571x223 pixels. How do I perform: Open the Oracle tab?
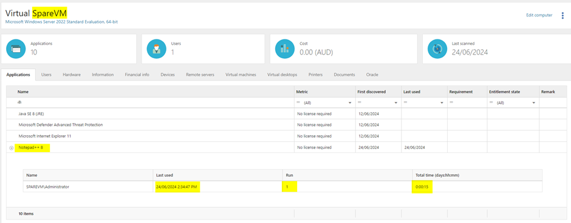coord(372,75)
